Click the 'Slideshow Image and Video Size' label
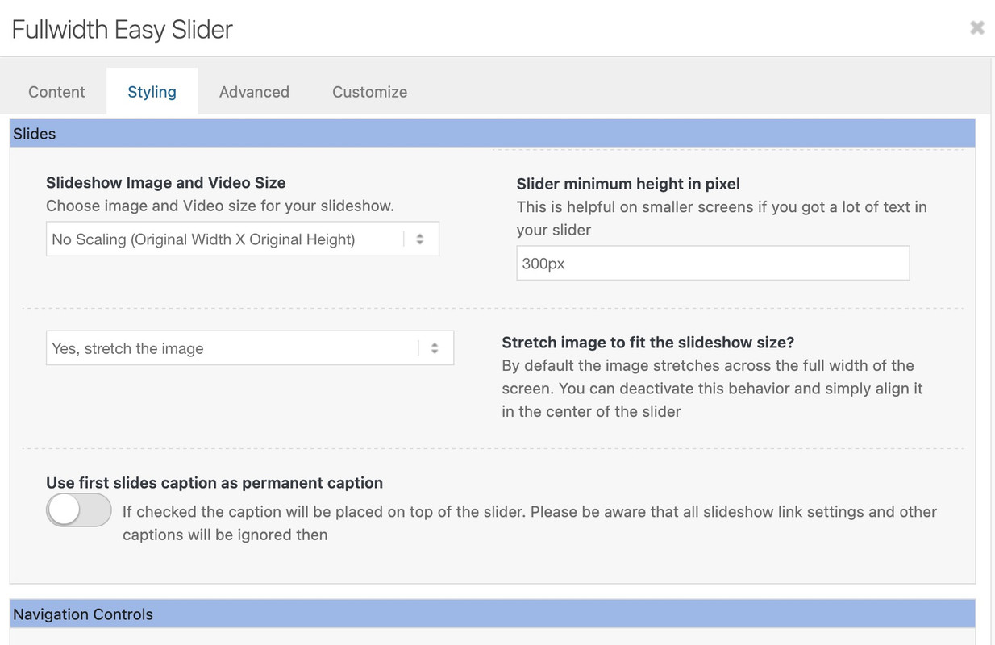The height and width of the screenshot is (645, 995). pos(166,183)
